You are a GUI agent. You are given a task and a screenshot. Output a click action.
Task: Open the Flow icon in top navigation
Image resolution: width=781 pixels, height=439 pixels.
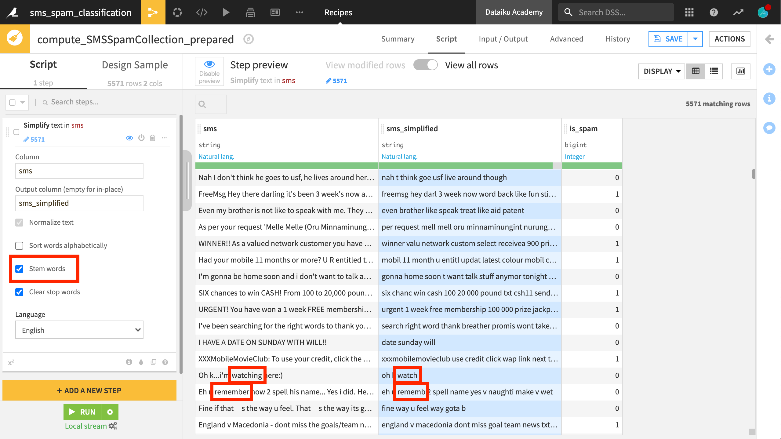[153, 12]
